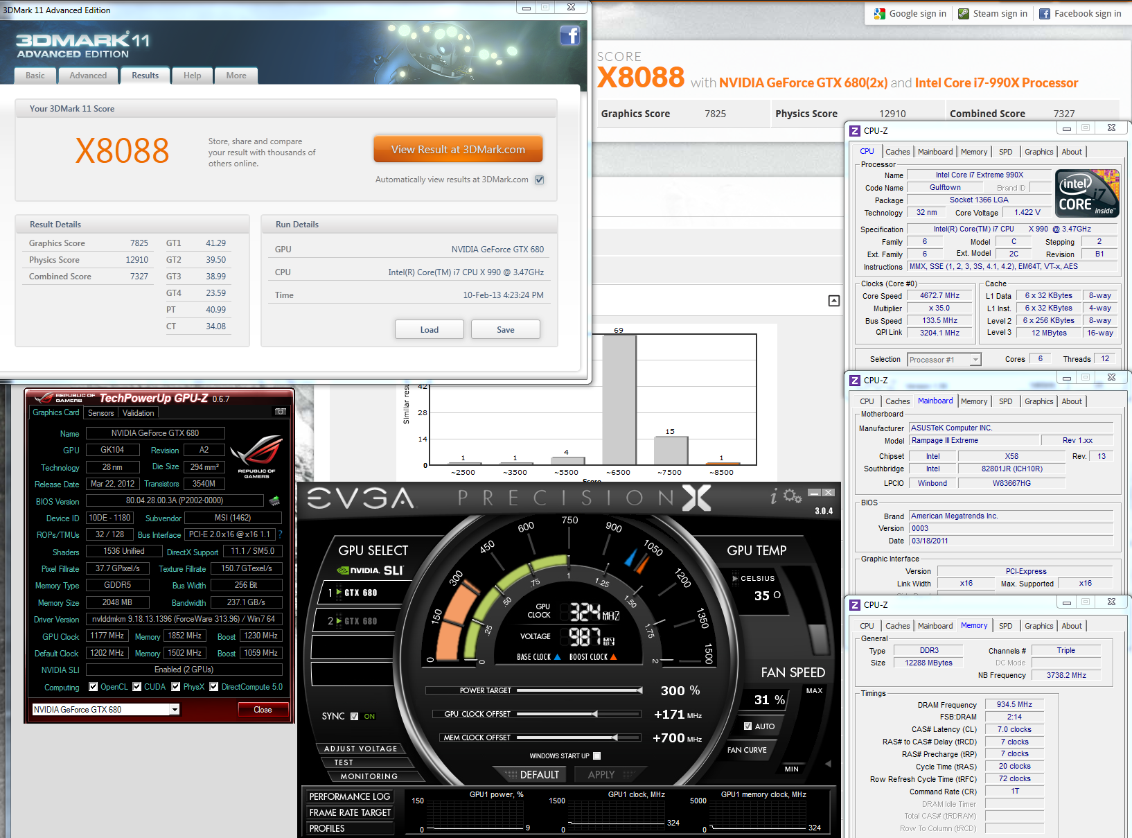This screenshot has width=1132, height=838.
Task: Click the Celsius toggle arrow in GPU Temp
Action: [736, 578]
